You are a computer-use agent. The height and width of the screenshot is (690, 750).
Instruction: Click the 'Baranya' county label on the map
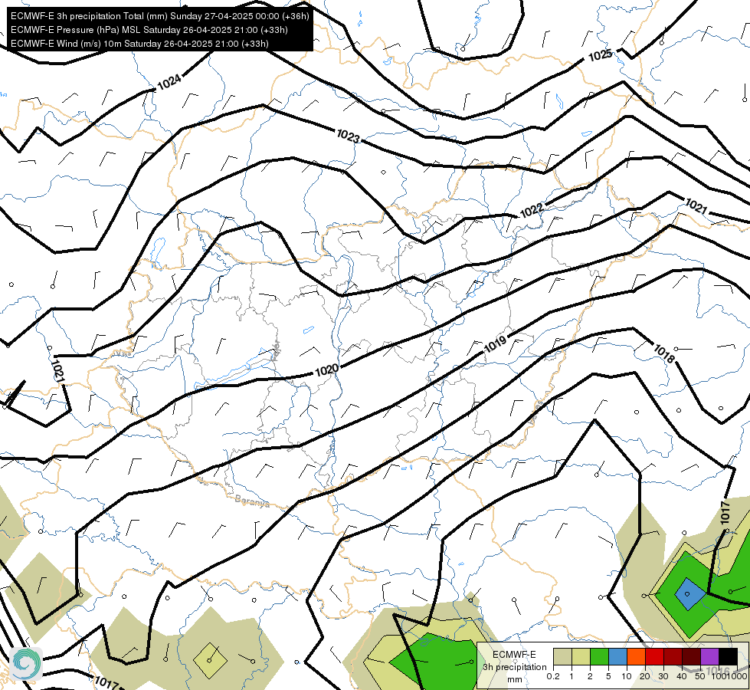pos(252,501)
